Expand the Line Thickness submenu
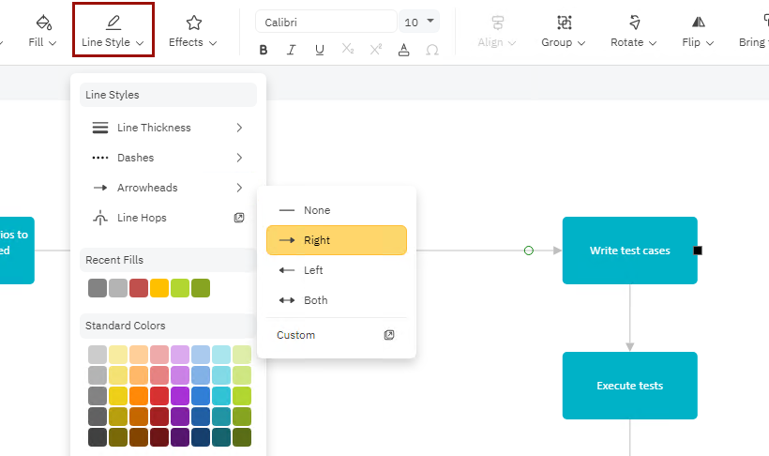This screenshot has height=456, width=769. point(167,128)
